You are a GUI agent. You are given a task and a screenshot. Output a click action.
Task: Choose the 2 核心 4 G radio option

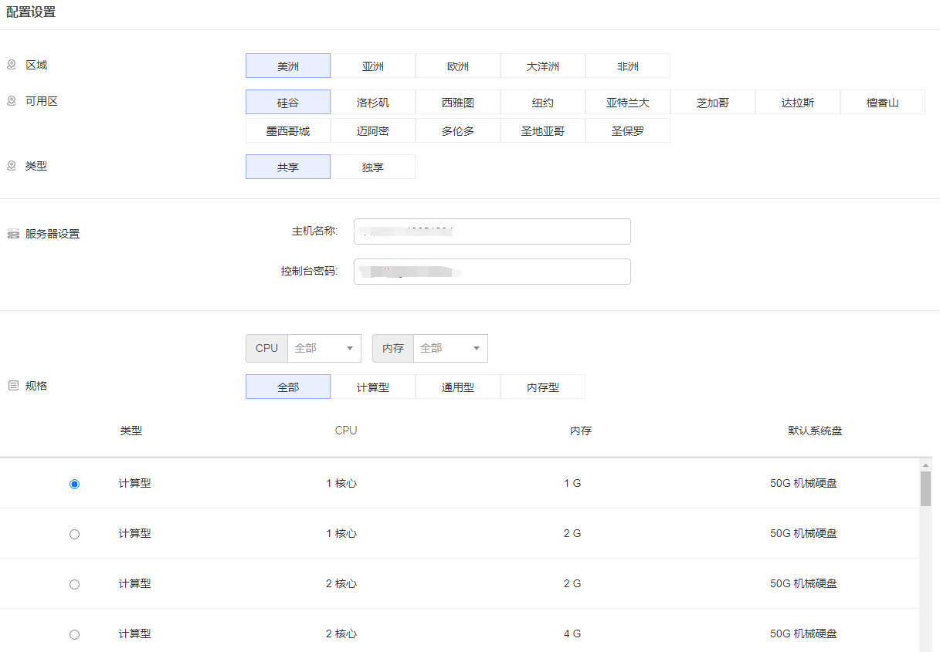[x=74, y=634]
